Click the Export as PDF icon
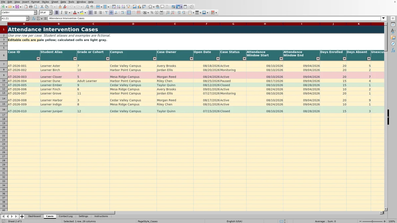Screen dimensions: 397x223 coord(26,7)
